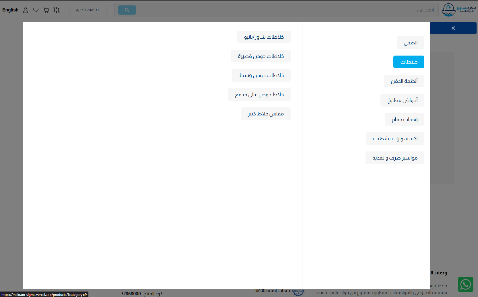This screenshot has width=478, height=297.
Task: Open the wishlist heart icon
Action: (x=36, y=10)
